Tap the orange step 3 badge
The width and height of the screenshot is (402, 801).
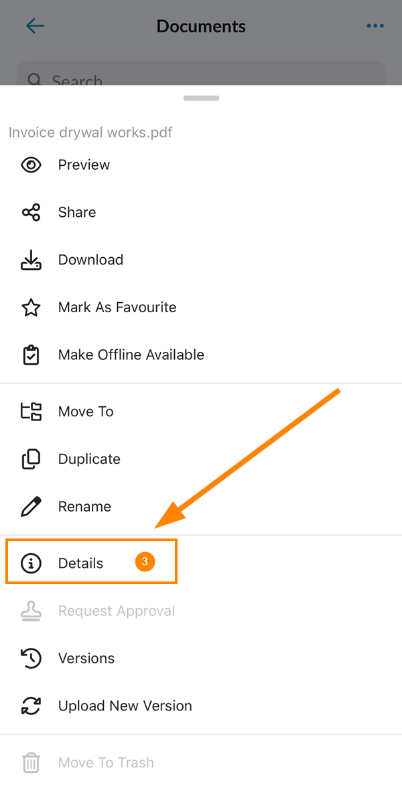[145, 562]
